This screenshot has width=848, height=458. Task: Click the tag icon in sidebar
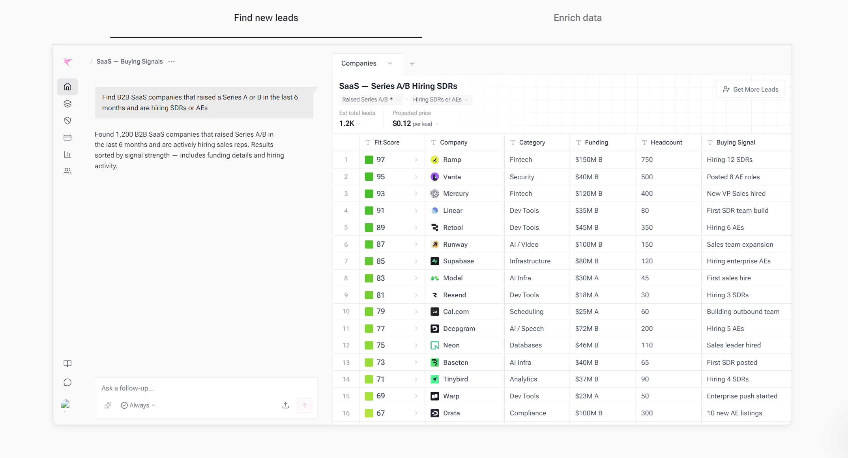[67, 121]
